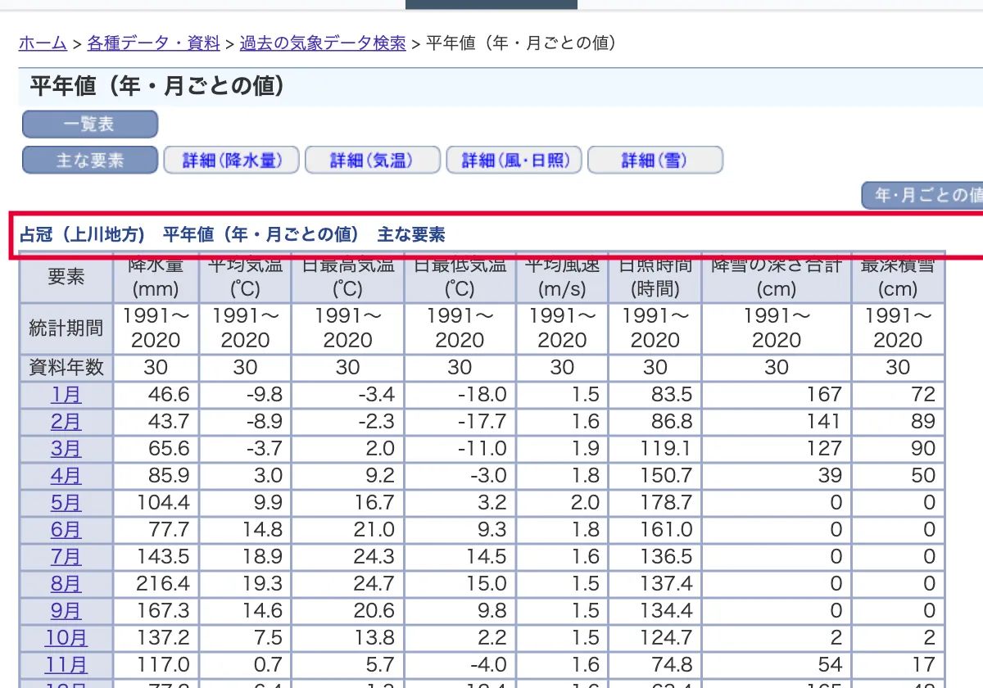Open the 3月 month link
Image resolution: width=983 pixels, height=688 pixels.
pos(66,449)
